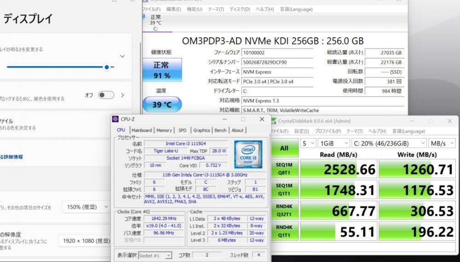Close the CrystalDiskMark window
The height and width of the screenshot is (262, 460).
449,121
